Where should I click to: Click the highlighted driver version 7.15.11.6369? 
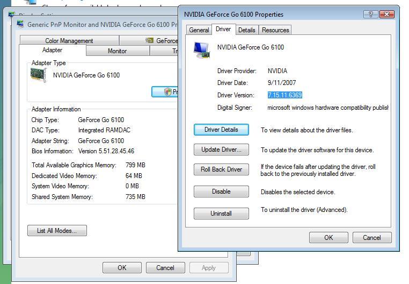click(x=285, y=95)
